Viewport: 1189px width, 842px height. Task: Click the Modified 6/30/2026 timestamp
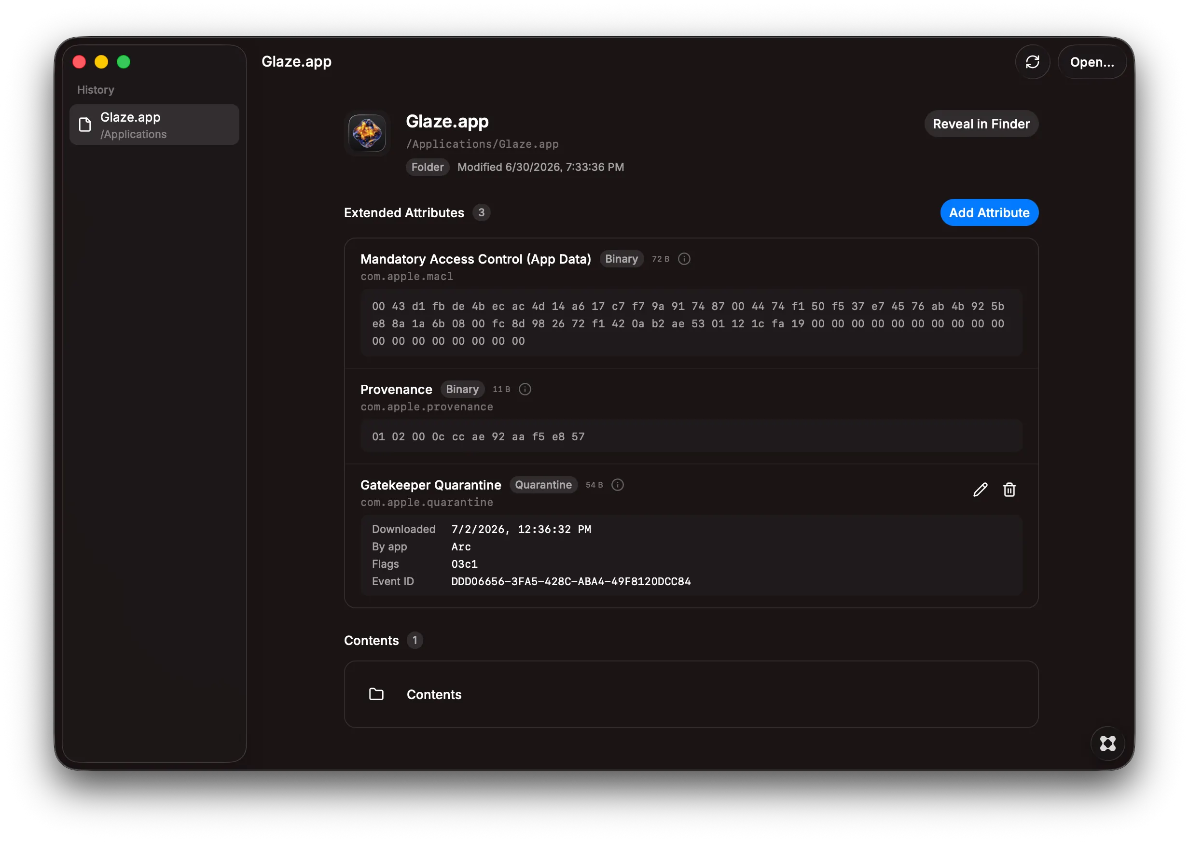tap(540, 167)
